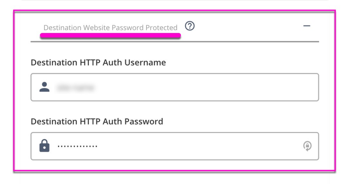349x184 pixels.
Task: Click the Destination HTTP Auth Username label
Action: click(x=98, y=62)
